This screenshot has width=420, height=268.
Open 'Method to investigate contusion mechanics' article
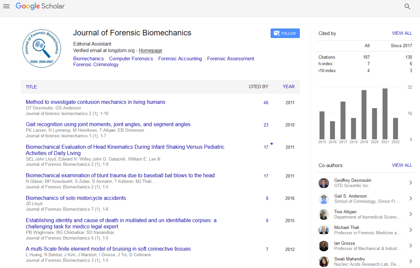click(x=96, y=102)
